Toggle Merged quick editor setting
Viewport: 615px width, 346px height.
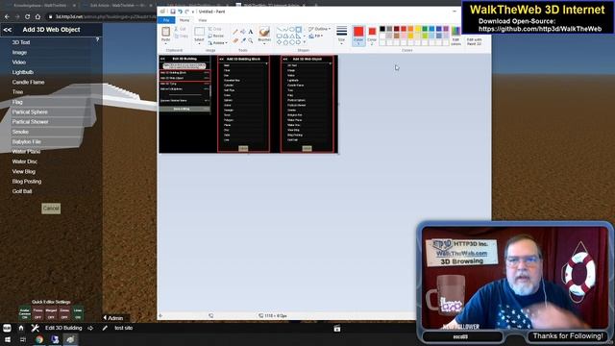(51, 313)
